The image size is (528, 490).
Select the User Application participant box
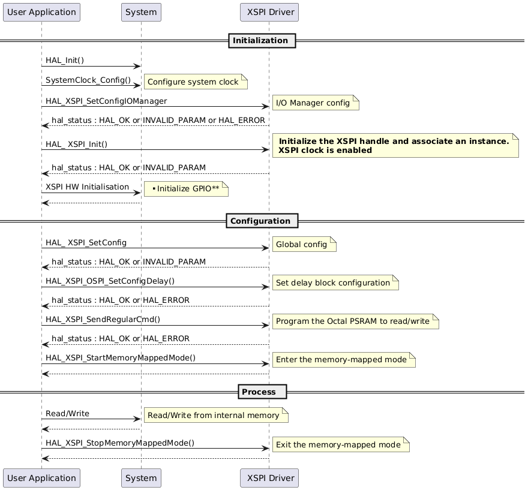pos(41,12)
